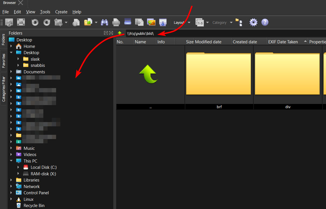Switch to the Favorites side tab
326x209 pixels.
(x=4, y=60)
